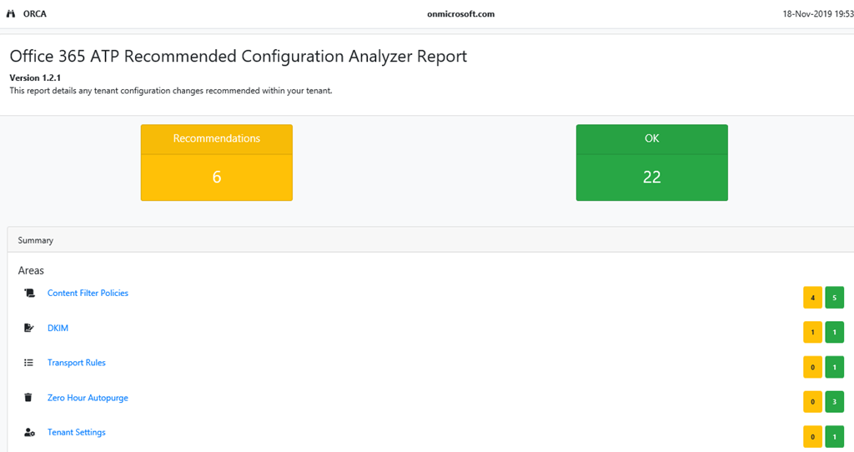Click DKIM yellow recommendation badge
The image size is (854, 452).
pos(812,333)
